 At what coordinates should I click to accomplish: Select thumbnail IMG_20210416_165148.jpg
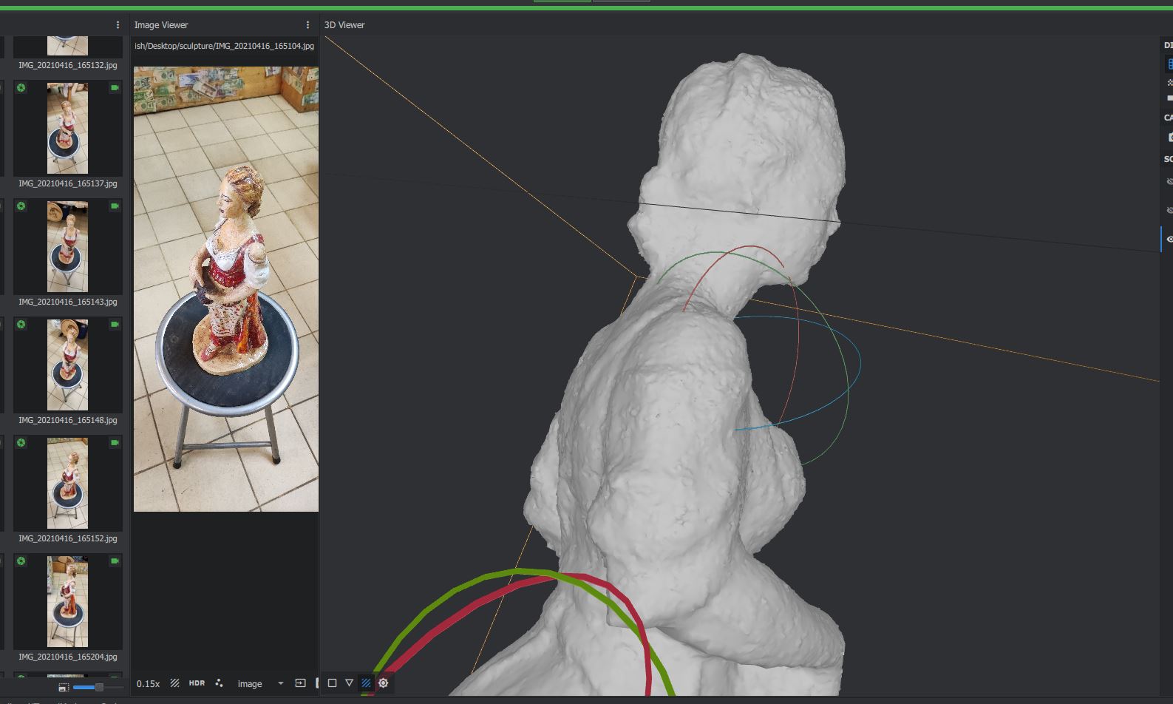[x=67, y=365]
